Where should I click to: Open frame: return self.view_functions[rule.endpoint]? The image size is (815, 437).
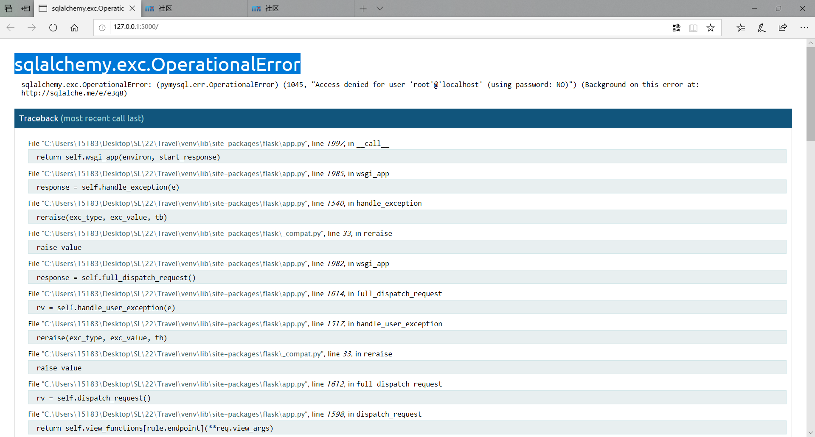click(407, 428)
